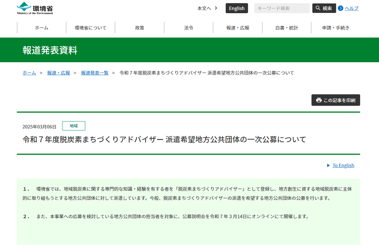The width and height of the screenshot is (379, 252).
Task: Switch site language with English button
Action: coord(237,8)
